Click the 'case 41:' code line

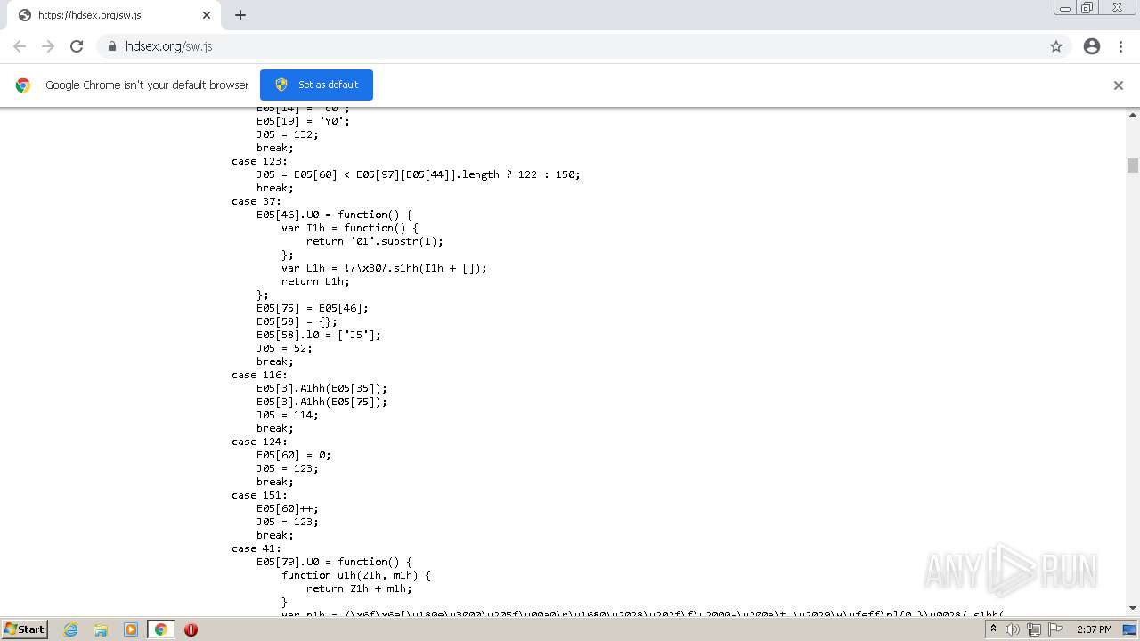tap(256, 548)
